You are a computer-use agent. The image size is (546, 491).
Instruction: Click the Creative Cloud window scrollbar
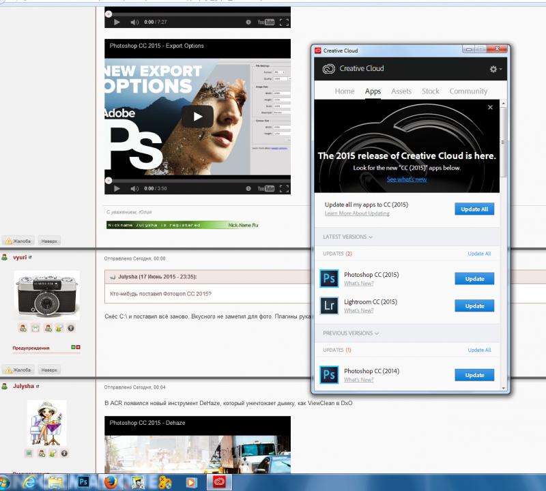(503, 143)
